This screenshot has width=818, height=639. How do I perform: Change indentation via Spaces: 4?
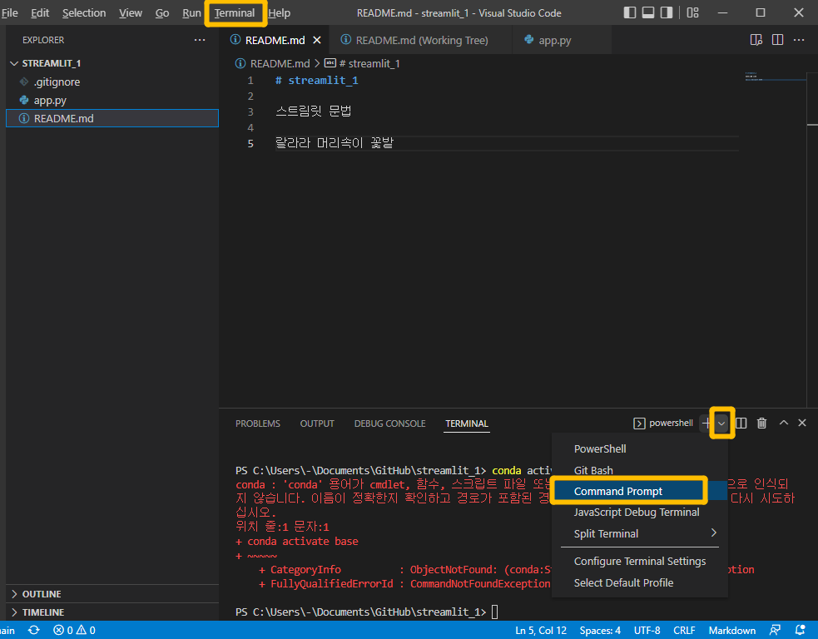(x=600, y=630)
